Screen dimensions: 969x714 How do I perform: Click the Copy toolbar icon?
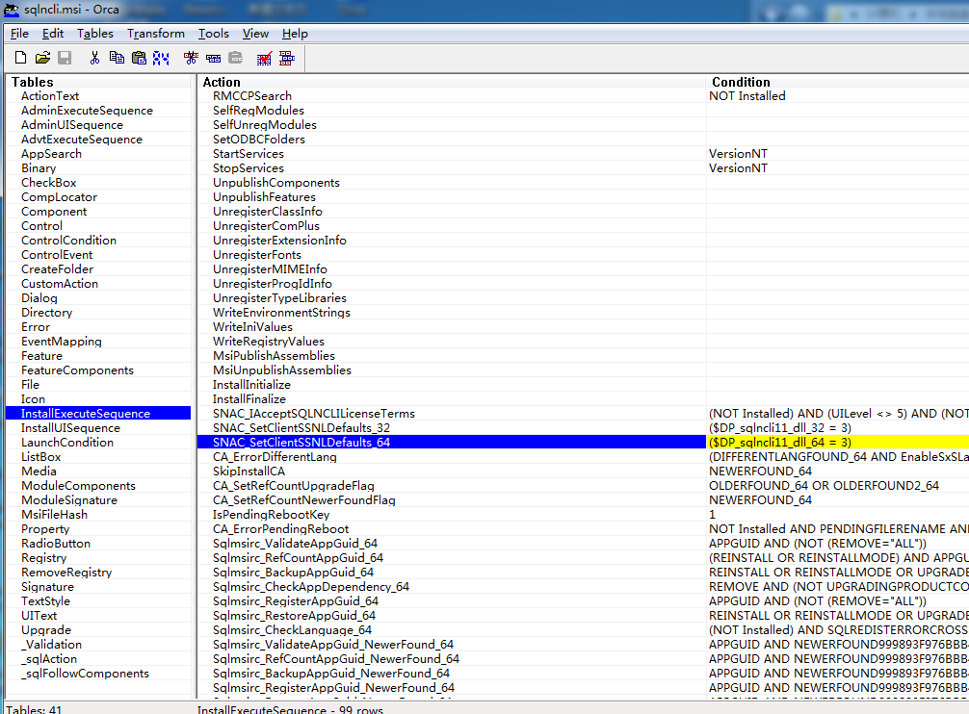117,58
